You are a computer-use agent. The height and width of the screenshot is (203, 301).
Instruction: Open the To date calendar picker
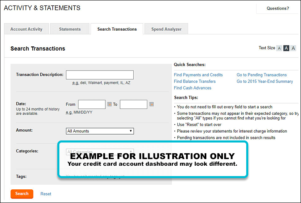point(152,104)
